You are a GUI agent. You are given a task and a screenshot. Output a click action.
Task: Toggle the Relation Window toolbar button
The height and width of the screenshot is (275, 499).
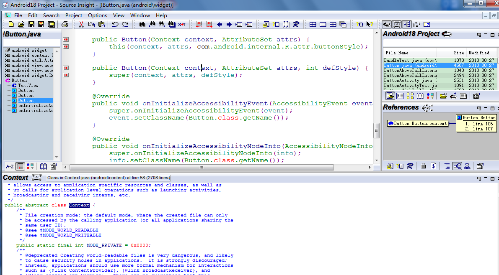tap(407, 25)
